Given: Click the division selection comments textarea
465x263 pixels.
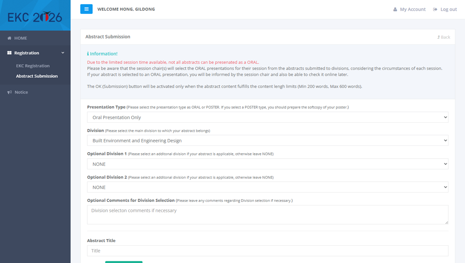Looking at the screenshot, I should [x=267, y=215].
